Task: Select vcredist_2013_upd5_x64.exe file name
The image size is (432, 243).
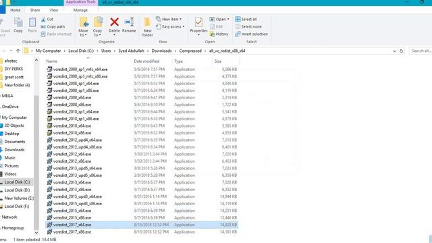Action: pyautogui.click(x=78, y=168)
